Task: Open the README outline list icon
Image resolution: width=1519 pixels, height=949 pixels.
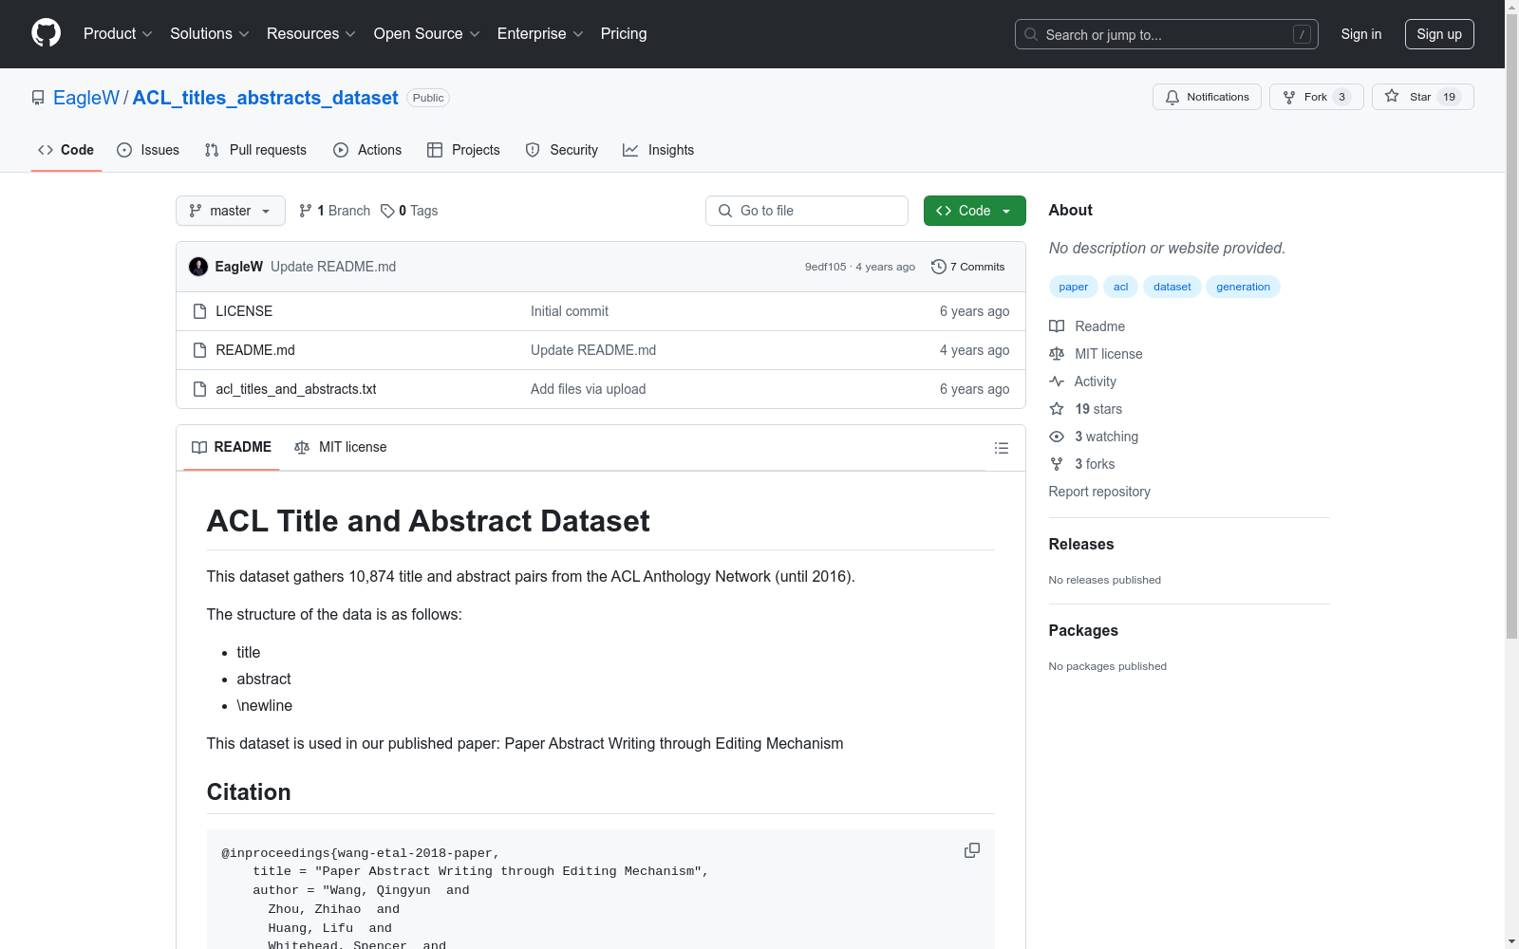Action: point(1001,448)
